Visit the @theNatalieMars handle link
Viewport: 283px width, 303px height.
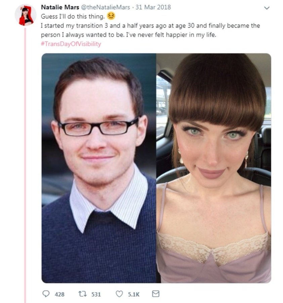coord(105,7)
